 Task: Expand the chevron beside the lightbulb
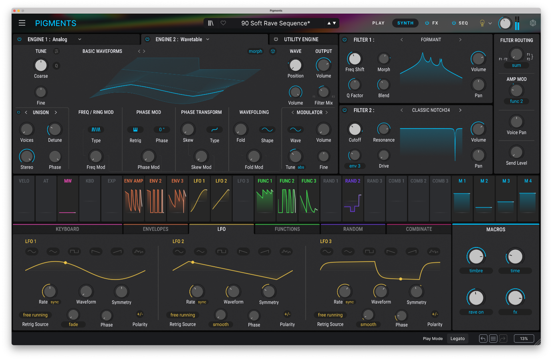[x=490, y=23]
